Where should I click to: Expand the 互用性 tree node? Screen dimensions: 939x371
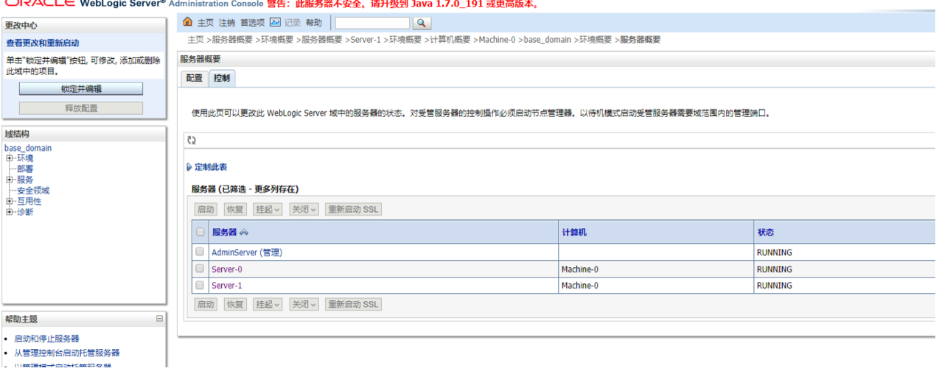pyautogui.click(x=9, y=202)
